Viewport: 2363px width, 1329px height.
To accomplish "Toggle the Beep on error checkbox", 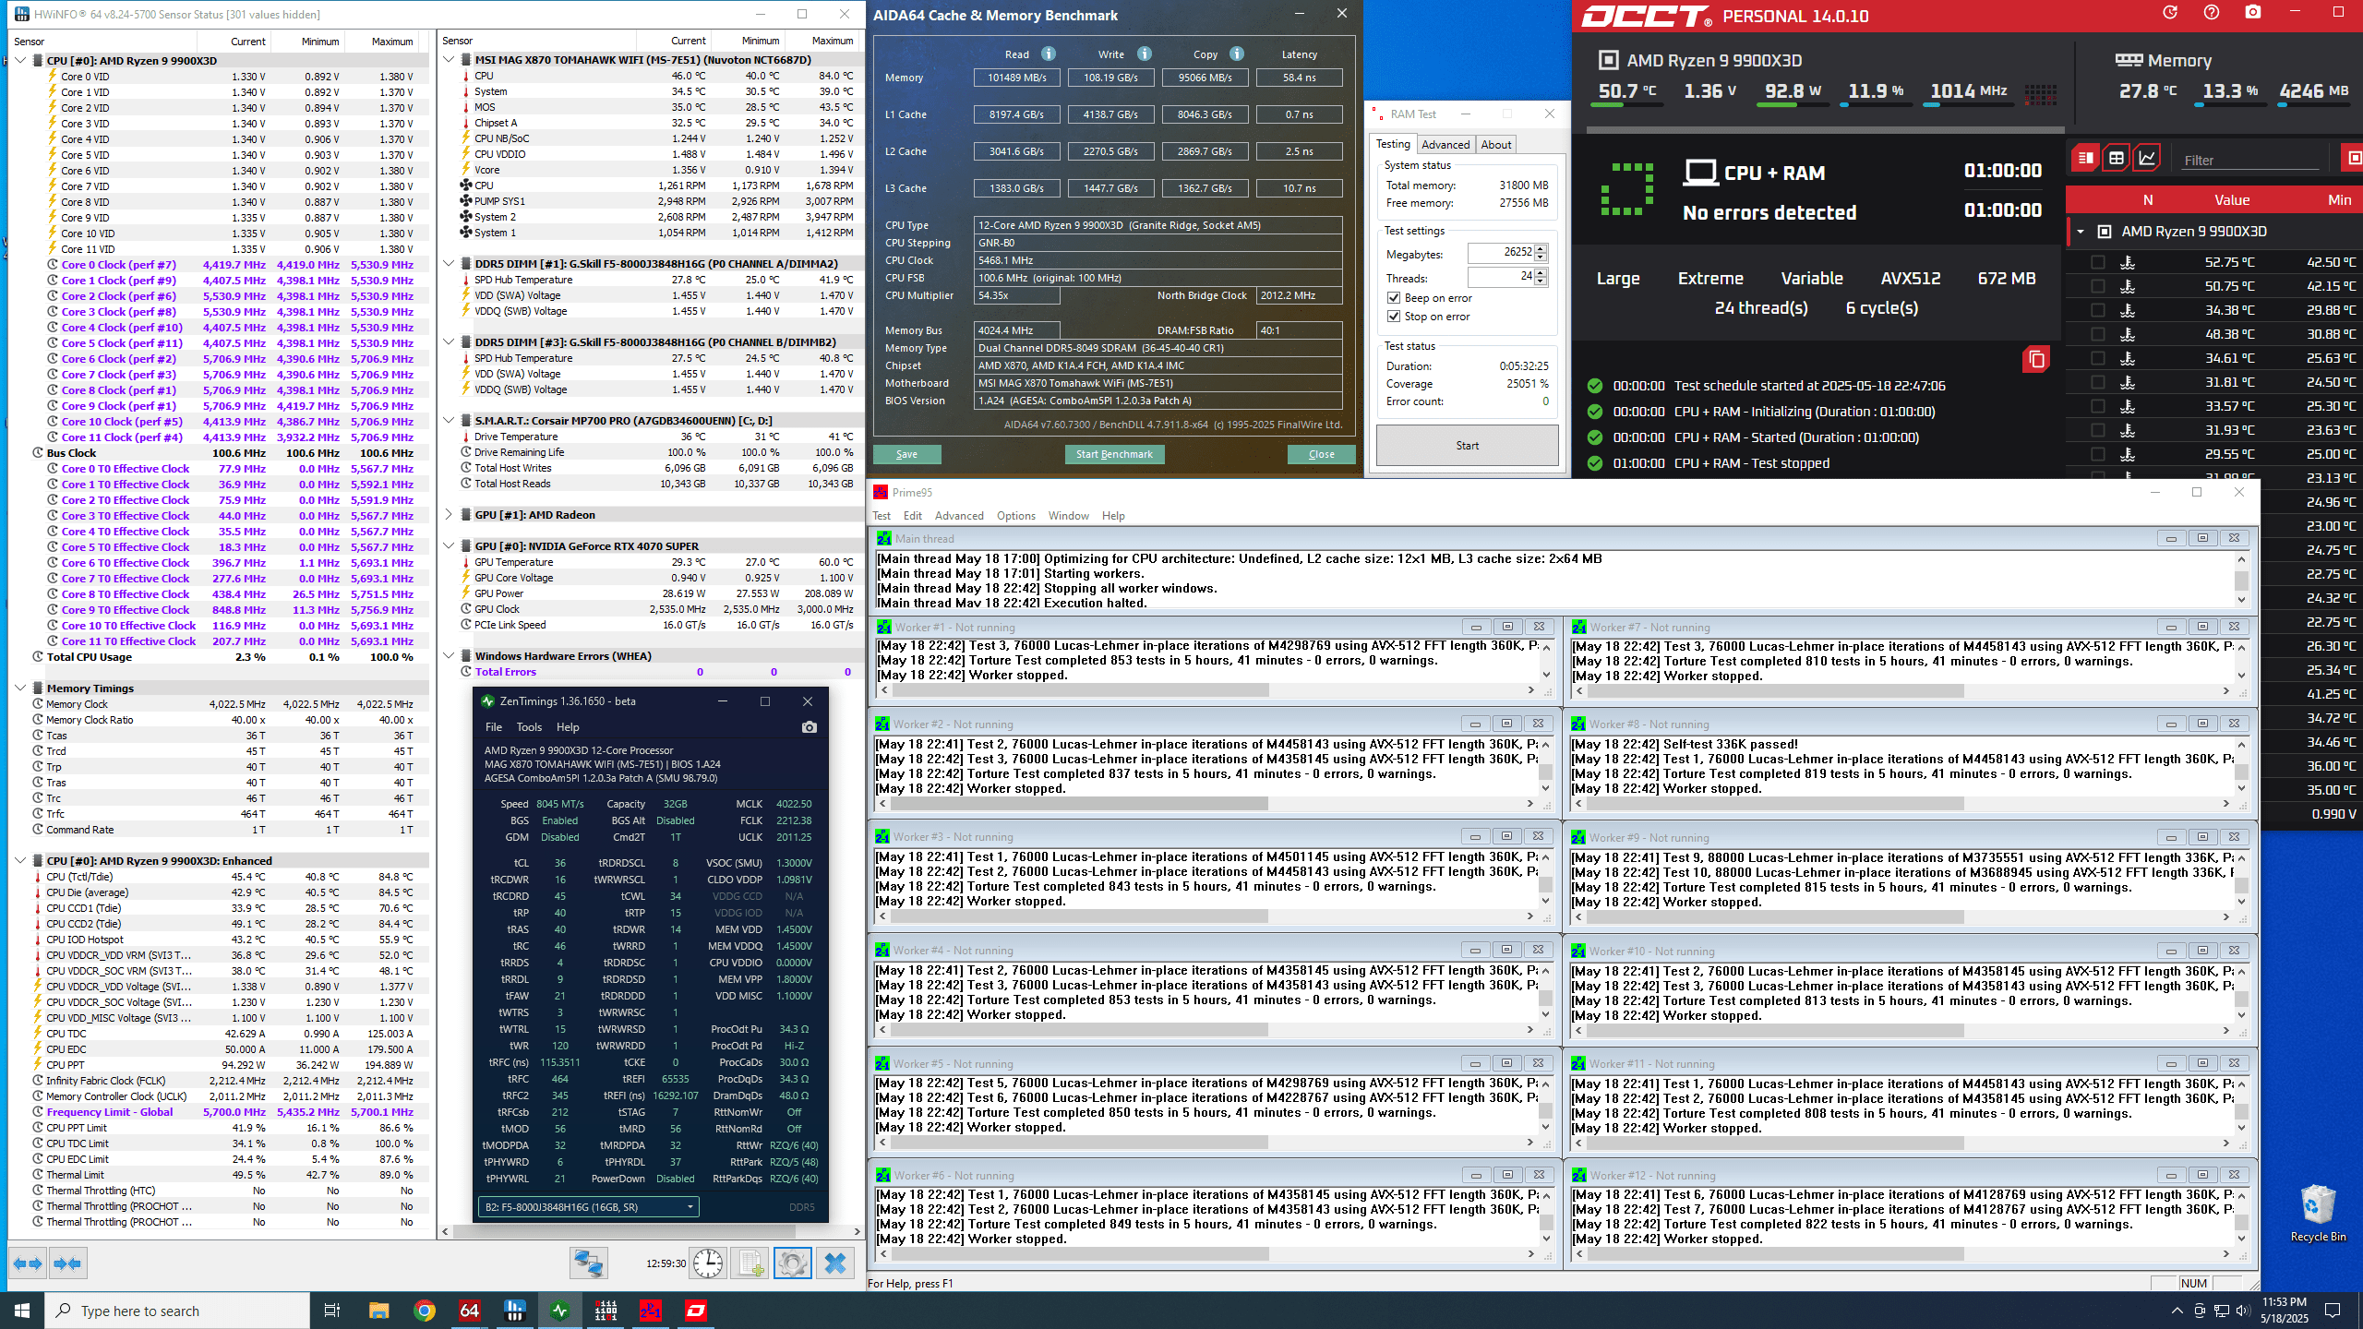I will tap(1394, 298).
